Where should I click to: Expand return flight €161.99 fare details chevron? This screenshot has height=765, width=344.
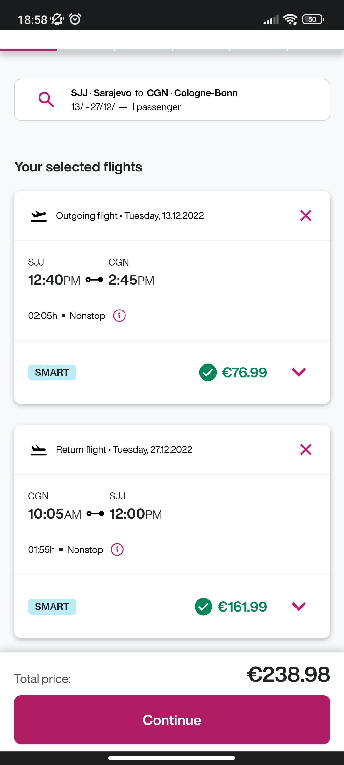tap(298, 606)
